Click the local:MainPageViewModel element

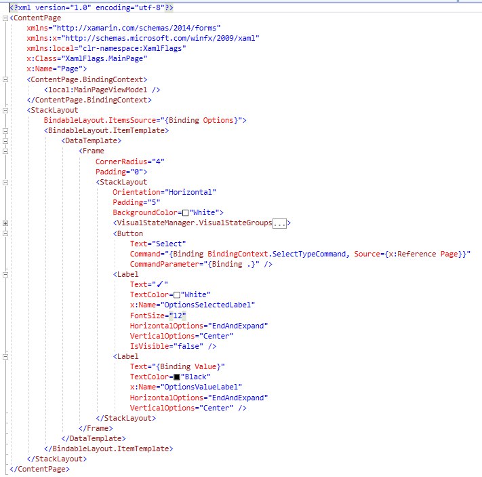click(102, 90)
